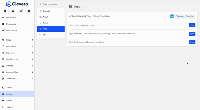The width and height of the screenshot is (200, 110).
Task: Click the Zai angle-brackets icon
Action: (x=40, y=35)
